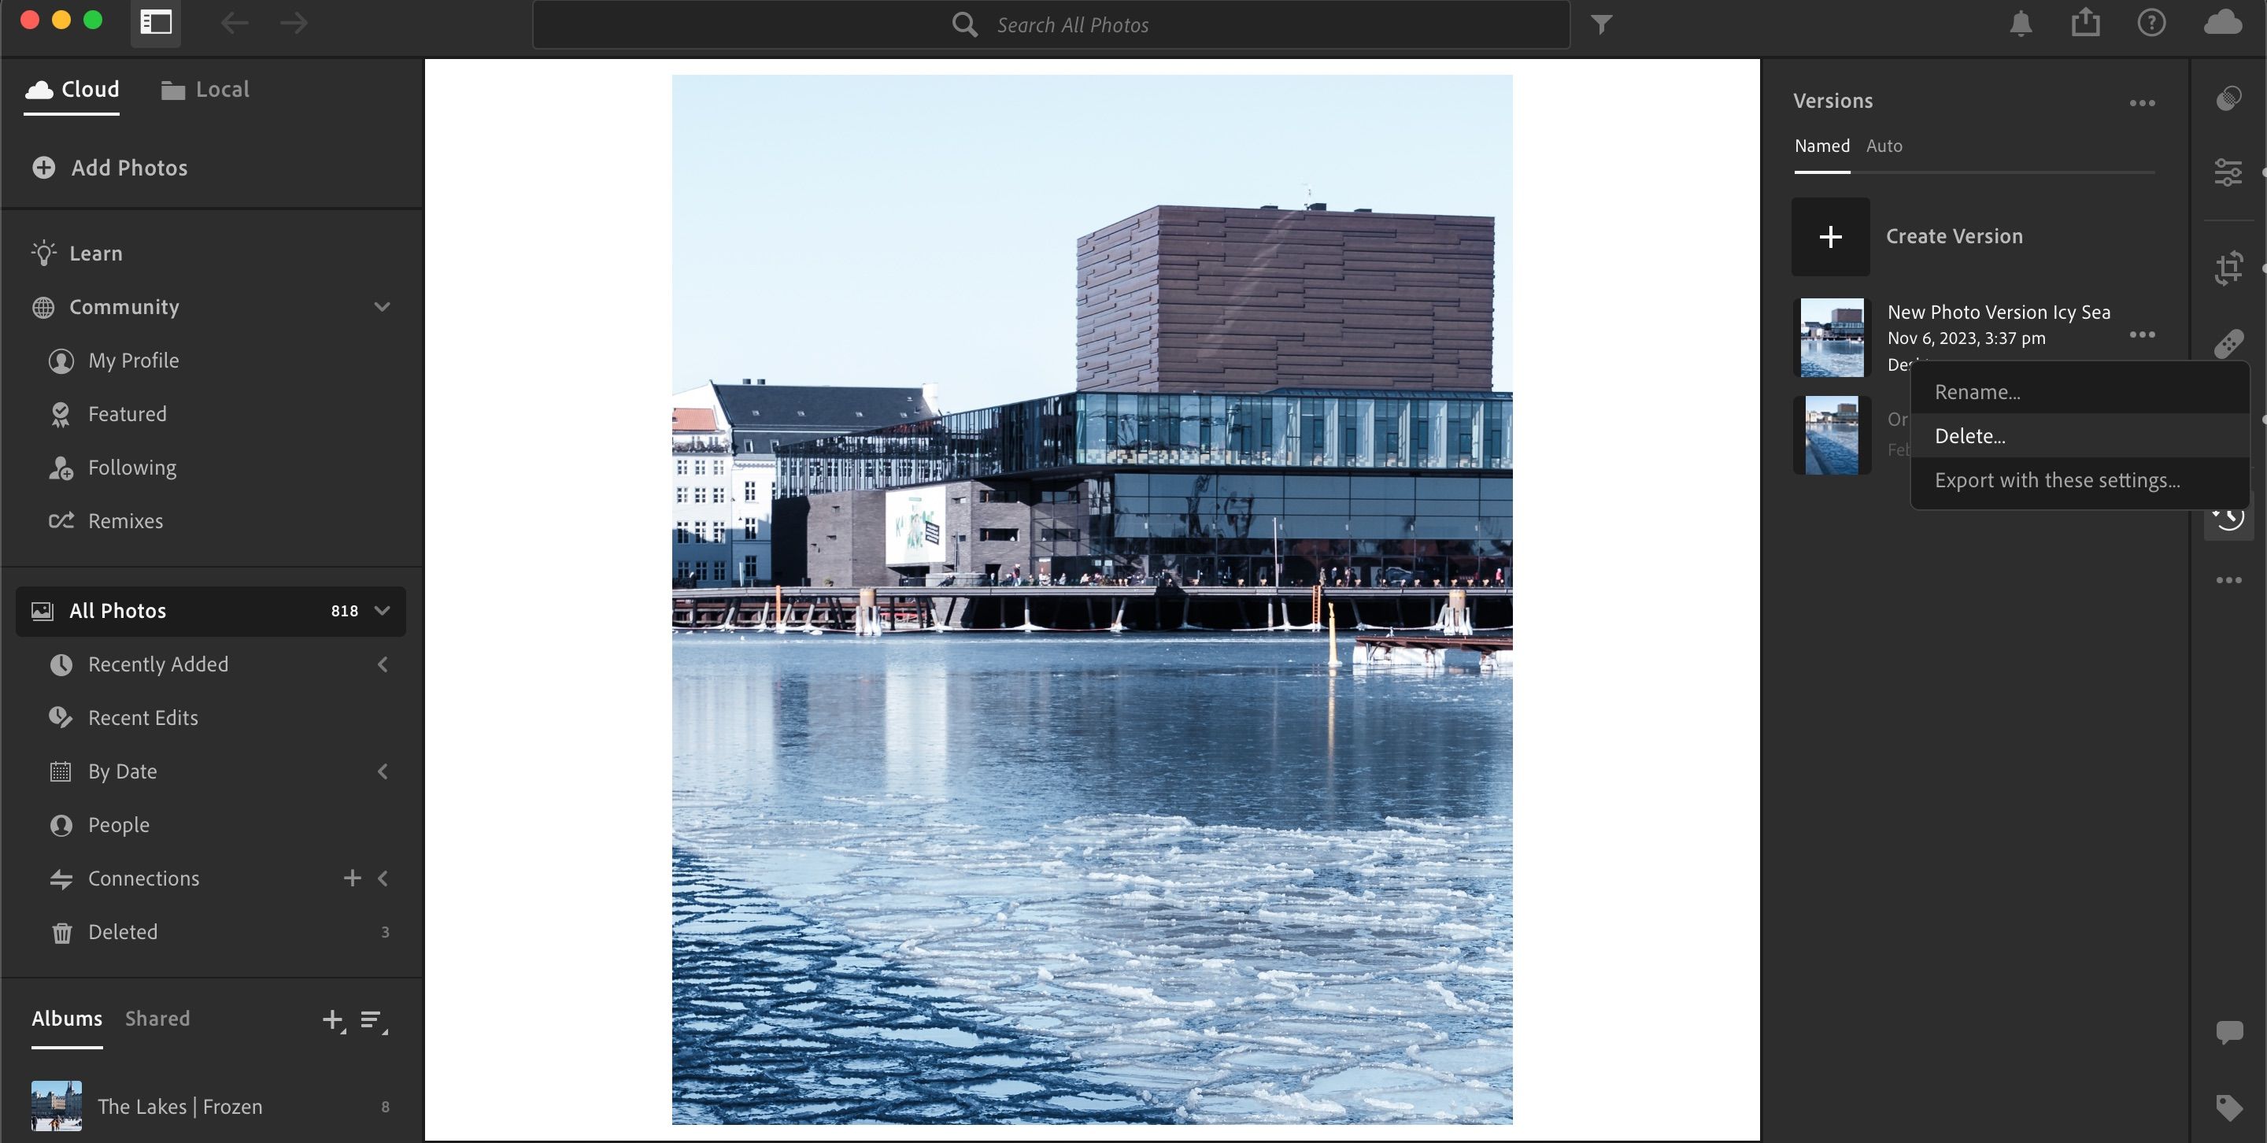This screenshot has width=2267, height=1143.
Task: Click the Add Photos button
Action: [109, 167]
